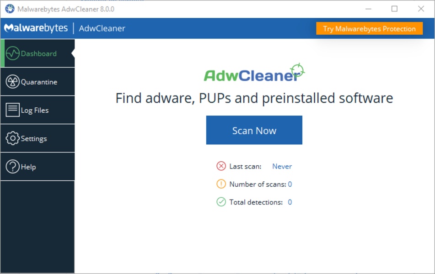Start a scan with Scan Now

[254, 130]
